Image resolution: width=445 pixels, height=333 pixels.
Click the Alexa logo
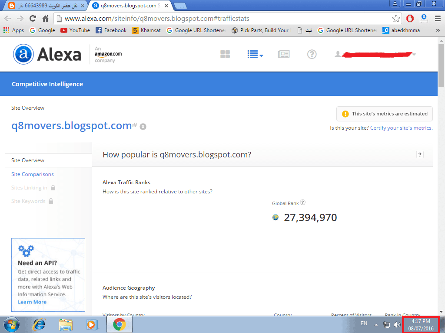coord(47,54)
